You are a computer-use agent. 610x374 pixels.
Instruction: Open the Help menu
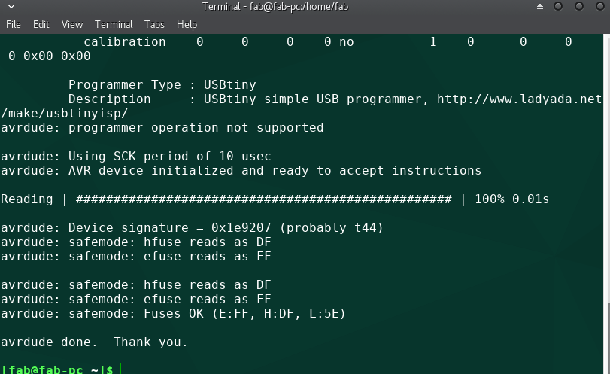tap(187, 24)
